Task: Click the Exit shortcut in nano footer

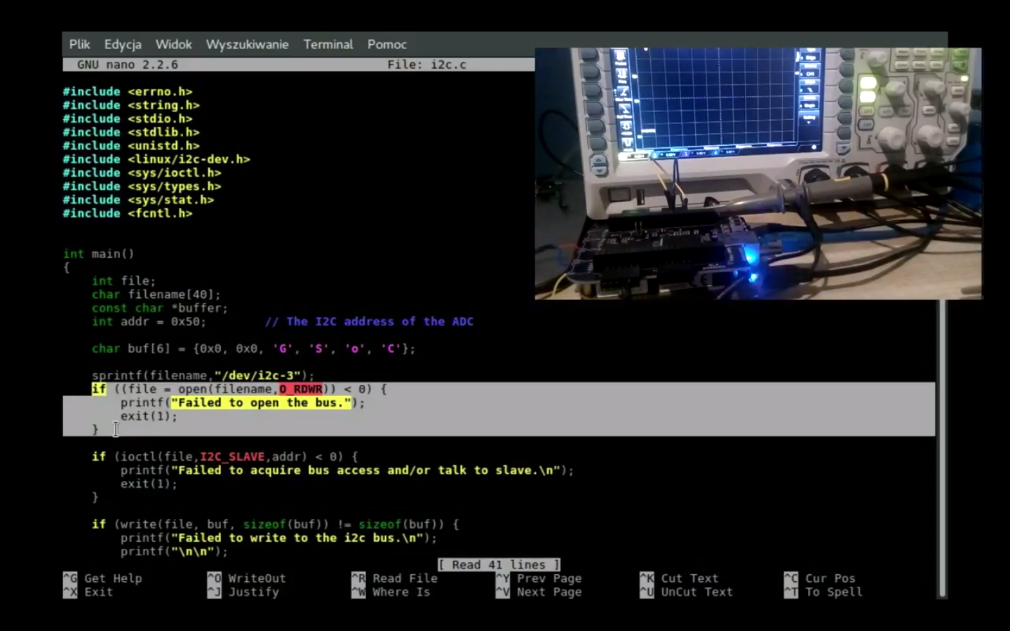Action: pyautogui.click(x=98, y=592)
